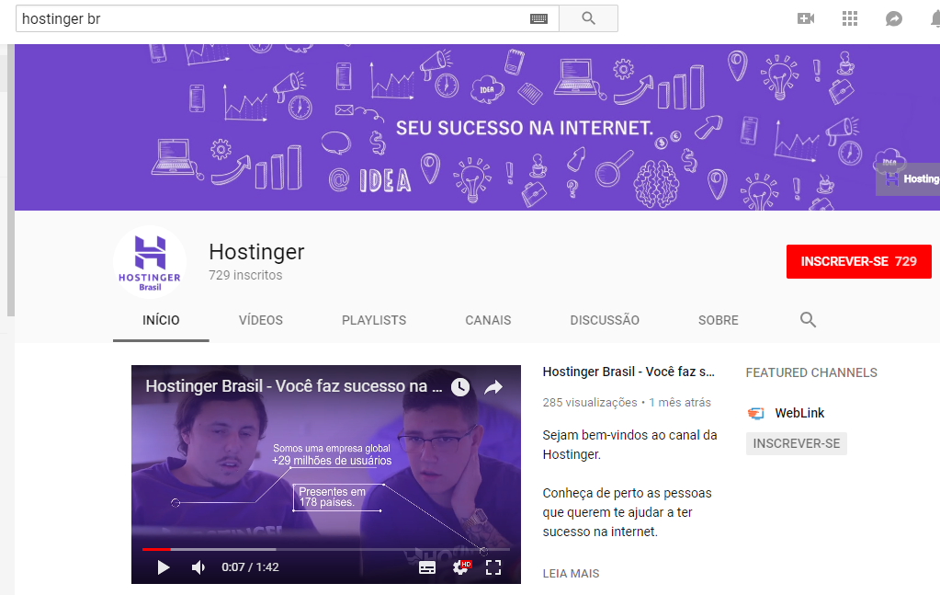Viewport: 940px width, 595px height.
Task: Click the channel search magnifier icon
Action: (808, 320)
